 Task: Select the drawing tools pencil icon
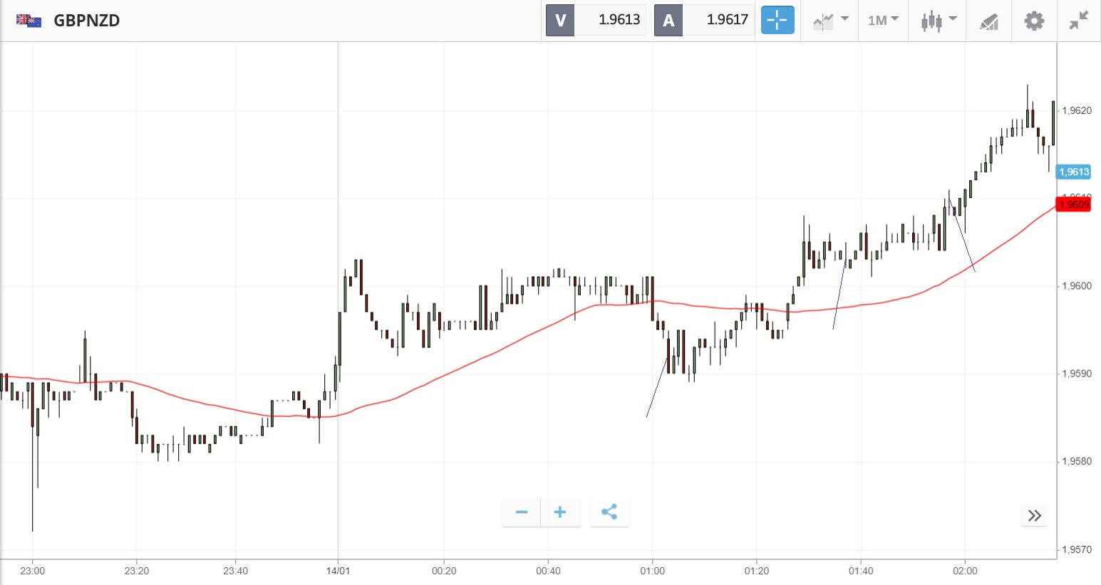point(988,21)
